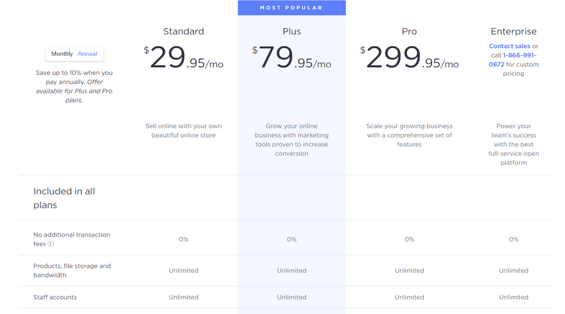The width and height of the screenshot is (565, 314).
Task: Click the Standard plan 0% transaction fee value
Action: [184, 239]
